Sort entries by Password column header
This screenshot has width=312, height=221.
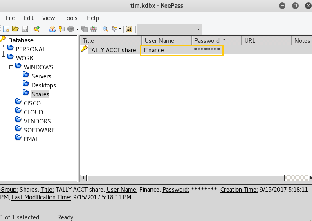217,40
